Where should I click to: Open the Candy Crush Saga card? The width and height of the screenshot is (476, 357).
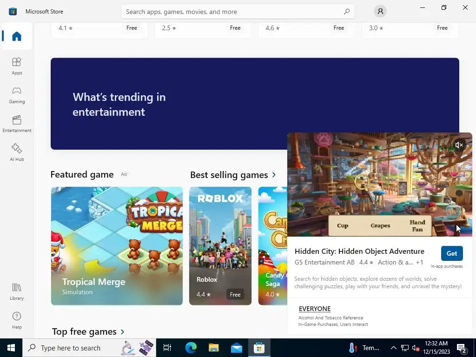[x=272, y=246]
